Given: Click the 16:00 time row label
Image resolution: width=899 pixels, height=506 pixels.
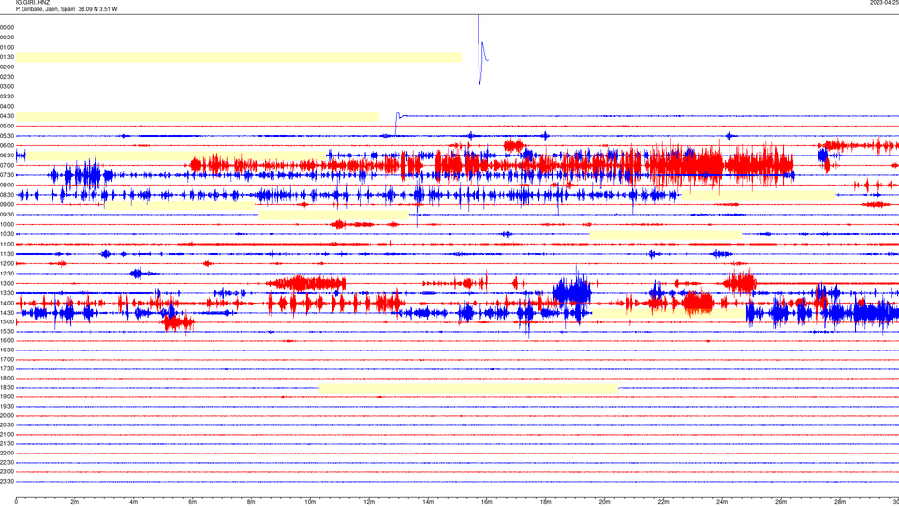Looking at the screenshot, I should (7, 341).
